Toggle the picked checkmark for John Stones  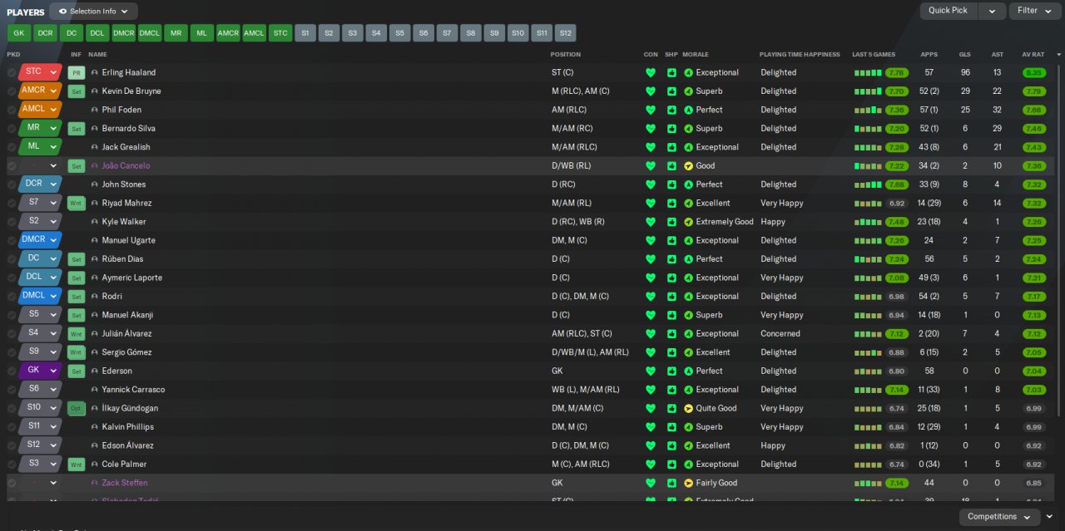coord(12,184)
